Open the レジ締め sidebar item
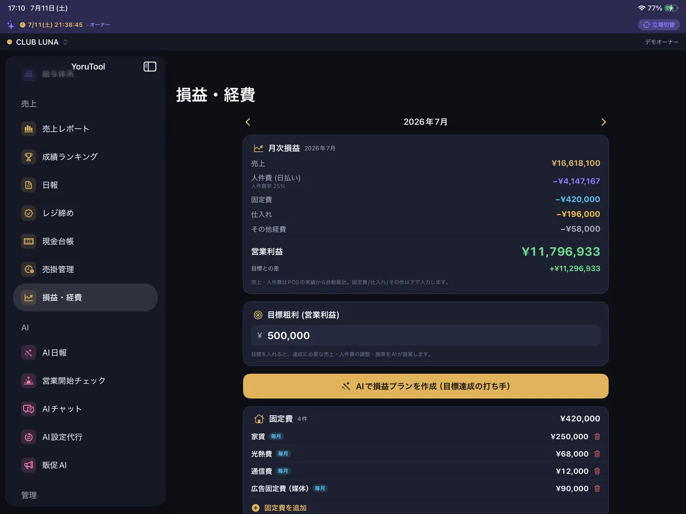Screen dimensions: 686x514 pyautogui.click(x=85, y=213)
